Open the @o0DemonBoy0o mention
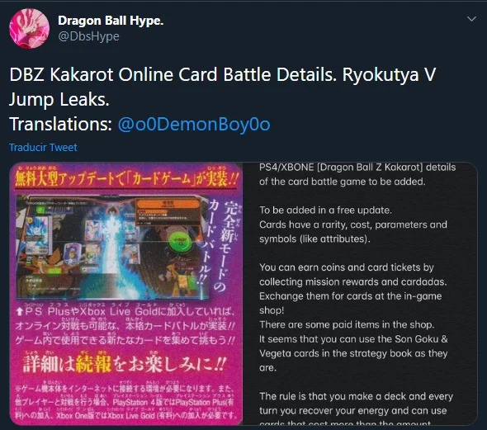This screenshot has width=487, height=430. pos(194,124)
